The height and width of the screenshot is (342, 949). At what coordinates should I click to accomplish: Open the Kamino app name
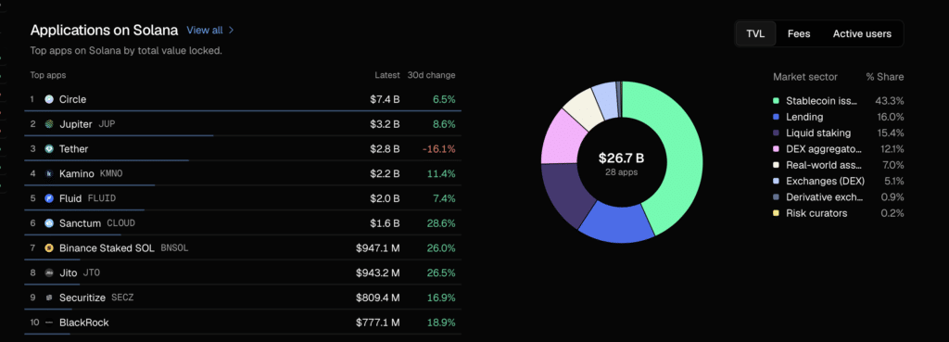pos(77,173)
